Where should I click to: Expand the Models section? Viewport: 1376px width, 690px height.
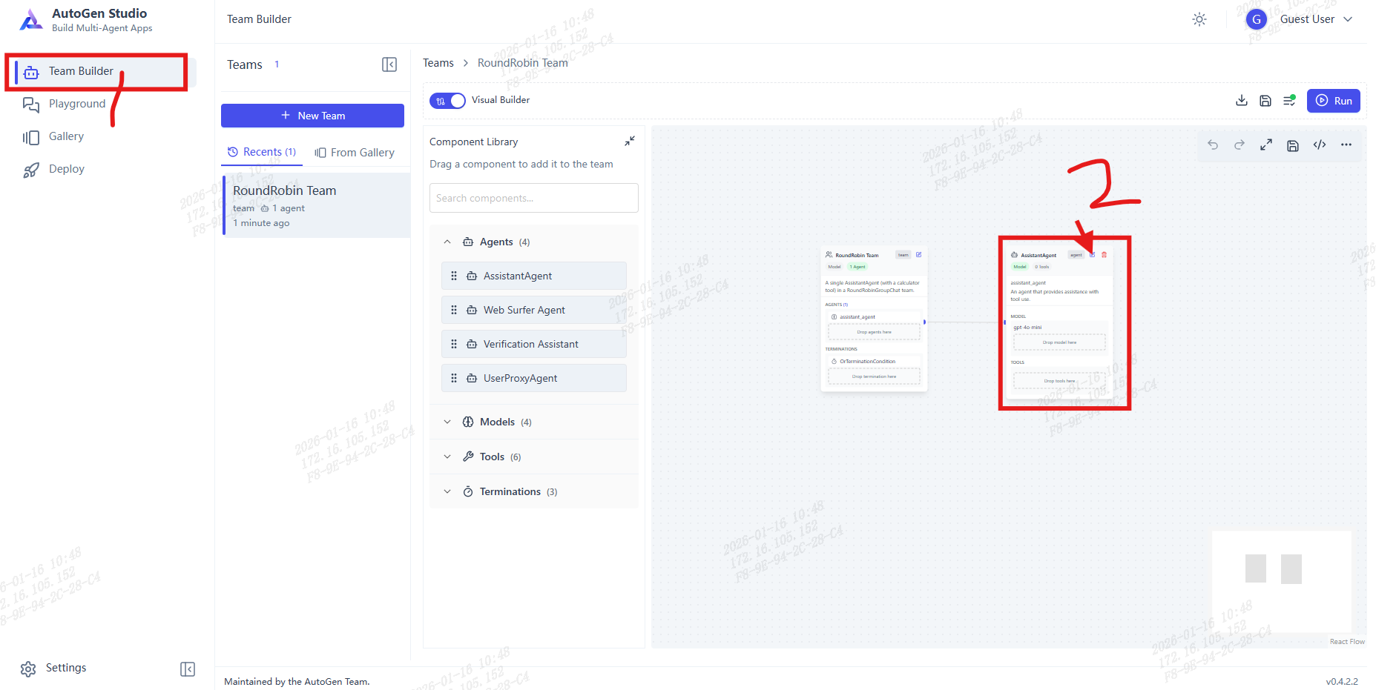pyautogui.click(x=447, y=422)
